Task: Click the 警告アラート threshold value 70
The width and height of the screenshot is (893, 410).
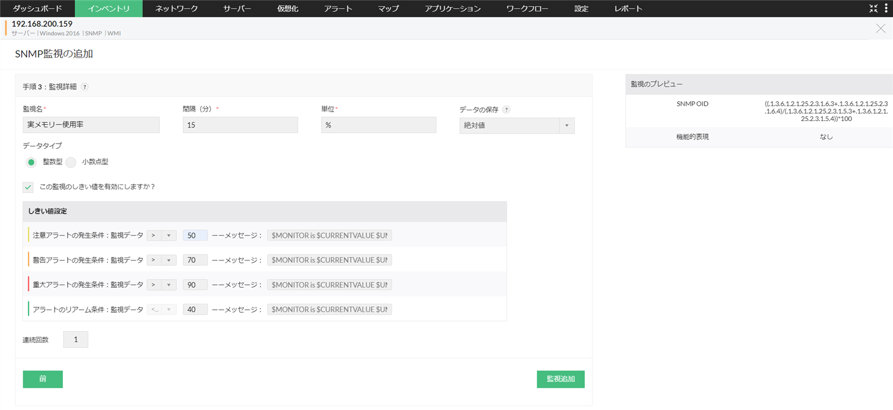Action: click(x=195, y=260)
